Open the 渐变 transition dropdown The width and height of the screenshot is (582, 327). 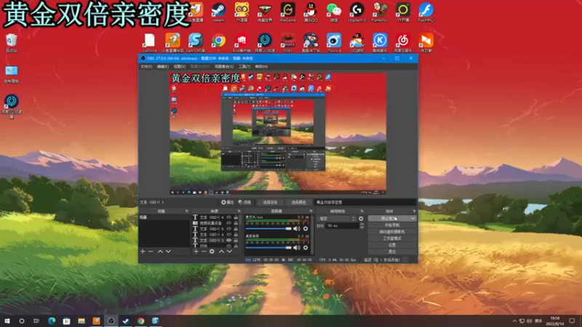coord(337,219)
